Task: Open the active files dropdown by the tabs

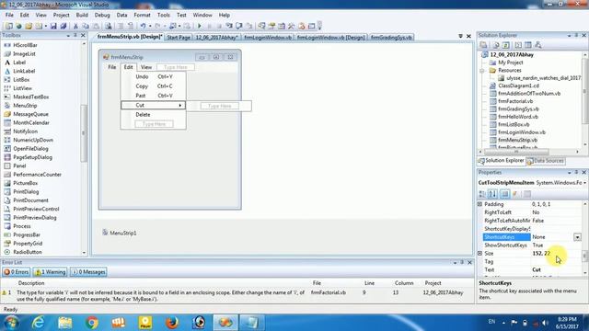Action: click(x=460, y=36)
